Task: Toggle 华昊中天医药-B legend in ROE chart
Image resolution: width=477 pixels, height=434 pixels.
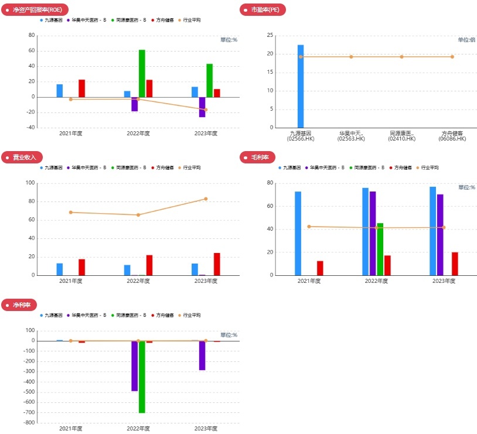Action: click(x=88, y=20)
